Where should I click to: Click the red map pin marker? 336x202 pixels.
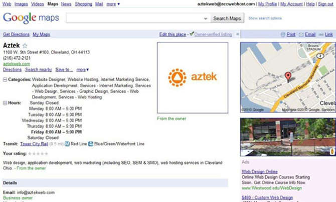pos(288,77)
